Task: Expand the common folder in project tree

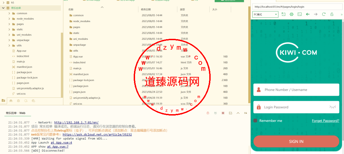Action: pyautogui.click(x=9, y=13)
